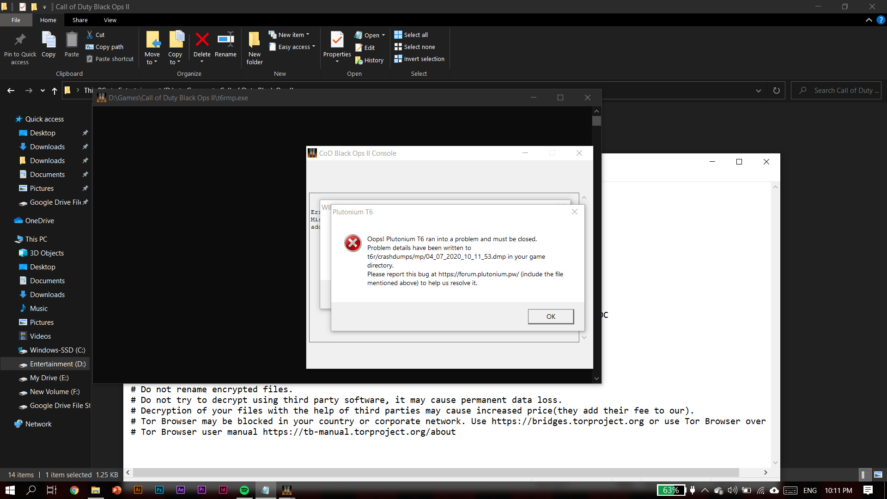Select Entertainment (D:) drive
The width and height of the screenshot is (887, 499).
[58, 364]
